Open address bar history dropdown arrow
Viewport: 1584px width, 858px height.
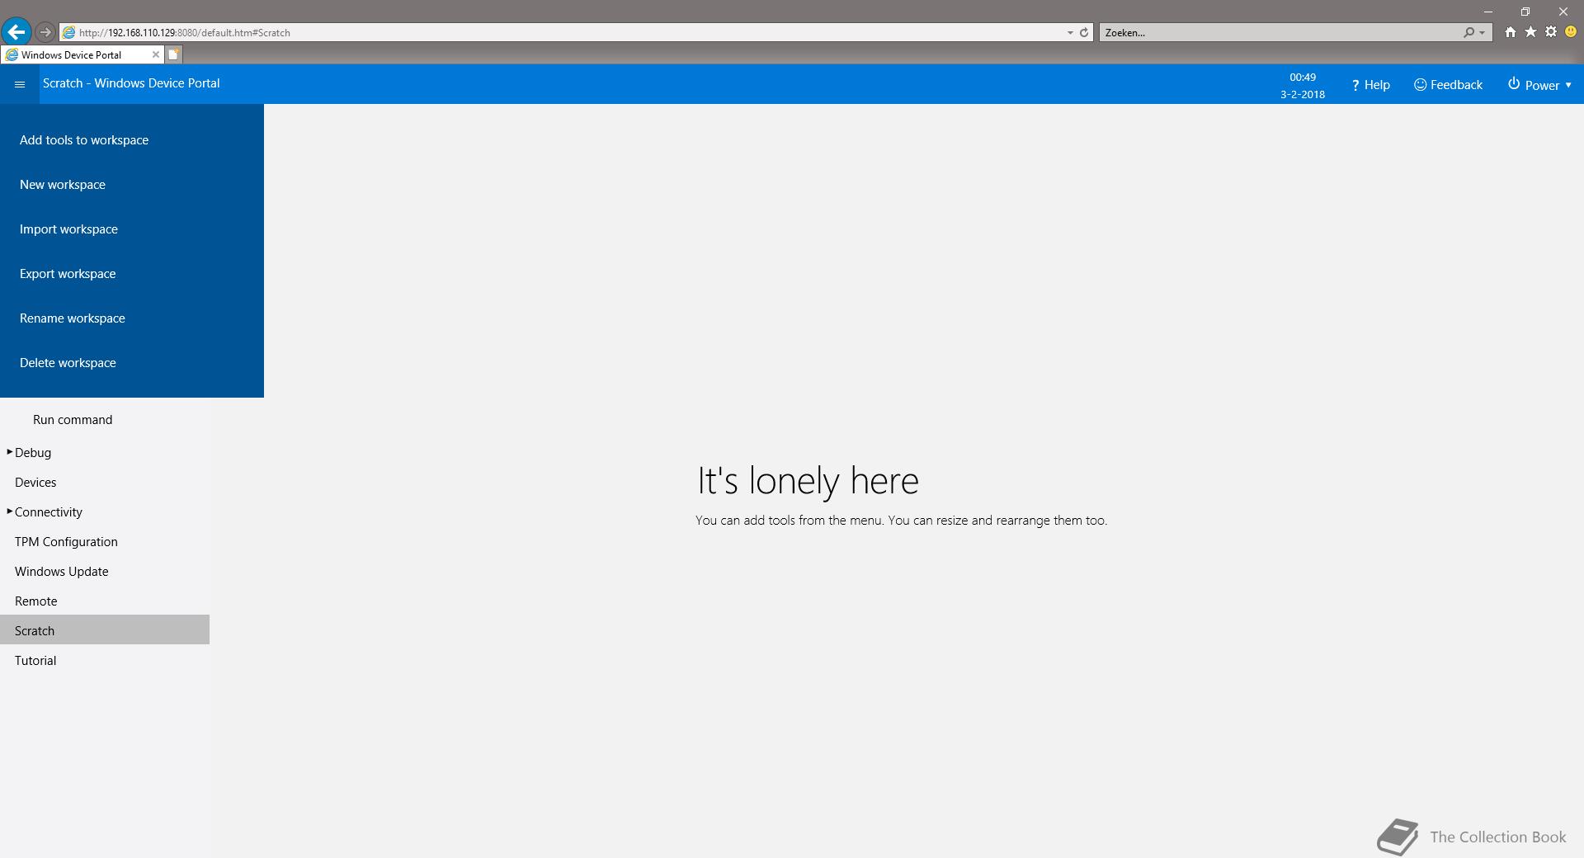1070,33
